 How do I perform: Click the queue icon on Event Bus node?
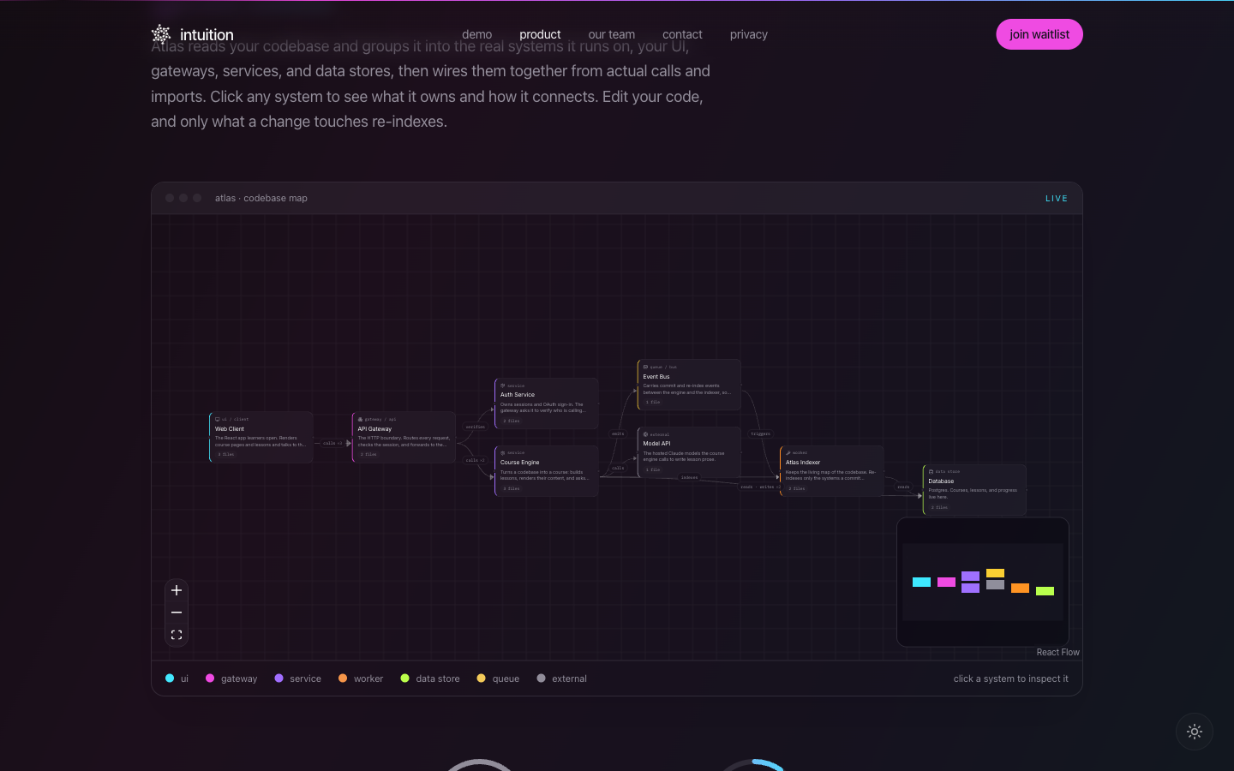click(x=645, y=368)
